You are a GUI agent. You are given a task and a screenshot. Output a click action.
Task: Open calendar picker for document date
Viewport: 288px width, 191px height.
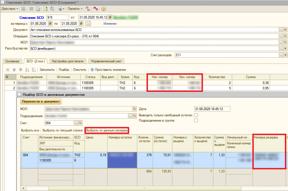(110, 17)
